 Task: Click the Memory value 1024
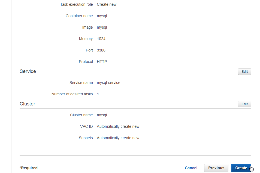(101, 39)
